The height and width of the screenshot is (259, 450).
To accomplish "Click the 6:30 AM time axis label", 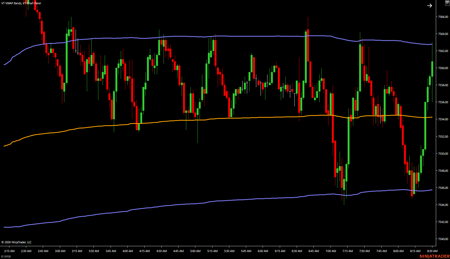I will pos(297,251).
